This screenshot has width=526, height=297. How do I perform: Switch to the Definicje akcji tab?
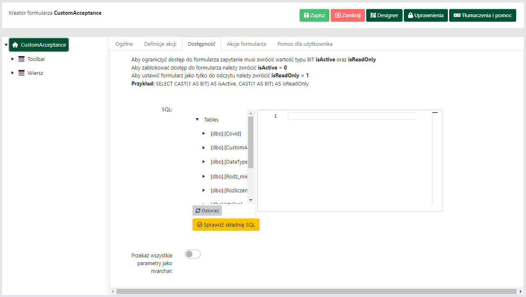click(160, 44)
